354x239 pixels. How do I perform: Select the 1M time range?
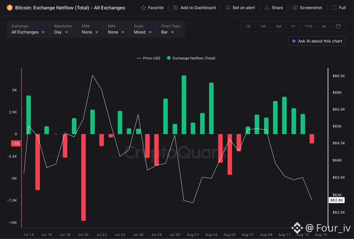(x=278, y=26)
